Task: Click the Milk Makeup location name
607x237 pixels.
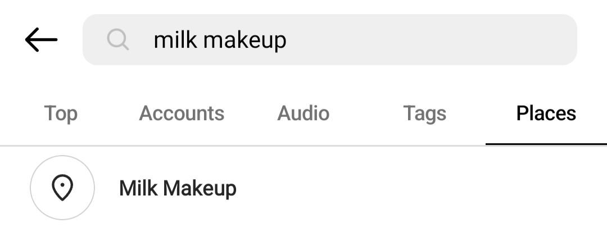Action: pyautogui.click(x=178, y=188)
